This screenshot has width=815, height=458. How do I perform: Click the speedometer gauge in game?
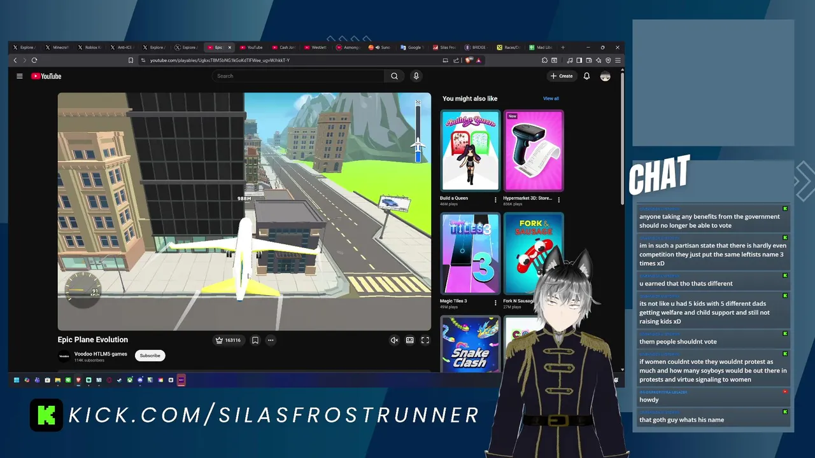point(83,291)
